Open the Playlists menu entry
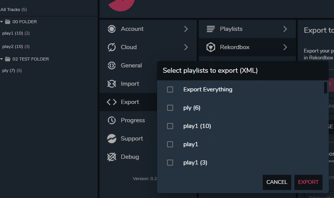This screenshot has height=198, width=334. coord(231,29)
